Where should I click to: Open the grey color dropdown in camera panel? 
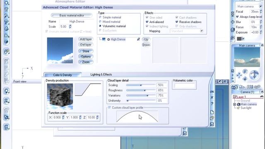coord(243,39)
